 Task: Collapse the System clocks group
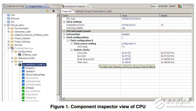point(71,50)
